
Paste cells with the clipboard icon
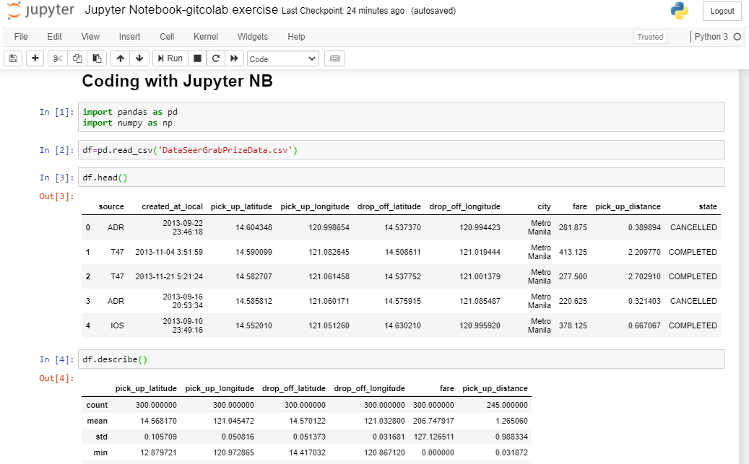pos(98,58)
